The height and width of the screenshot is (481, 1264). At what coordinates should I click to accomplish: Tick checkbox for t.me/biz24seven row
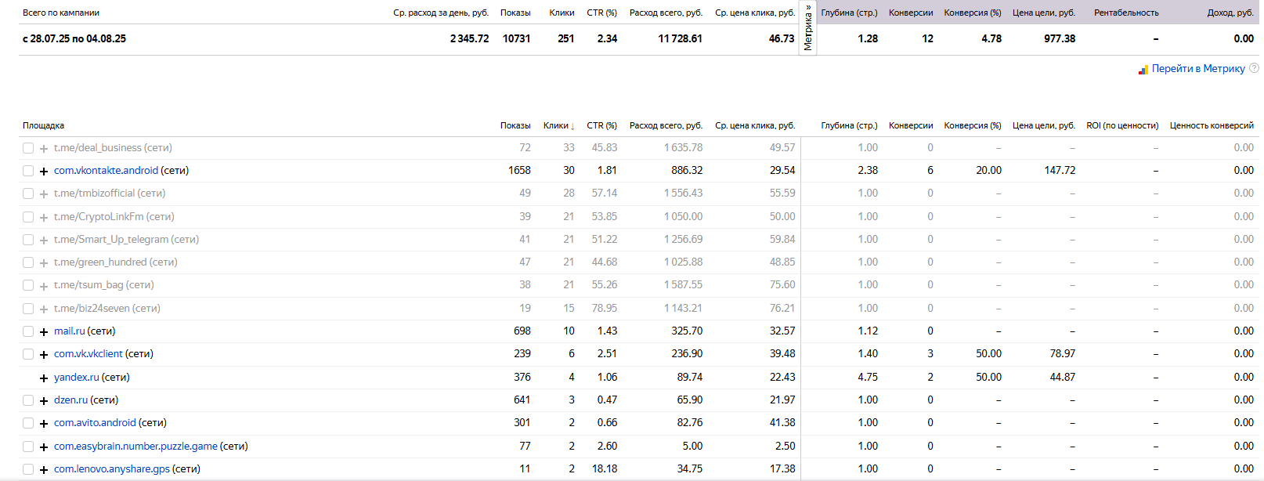tap(28, 309)
